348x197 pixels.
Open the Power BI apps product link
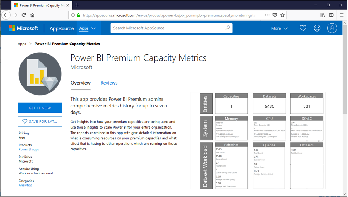(x=29, y=149)
